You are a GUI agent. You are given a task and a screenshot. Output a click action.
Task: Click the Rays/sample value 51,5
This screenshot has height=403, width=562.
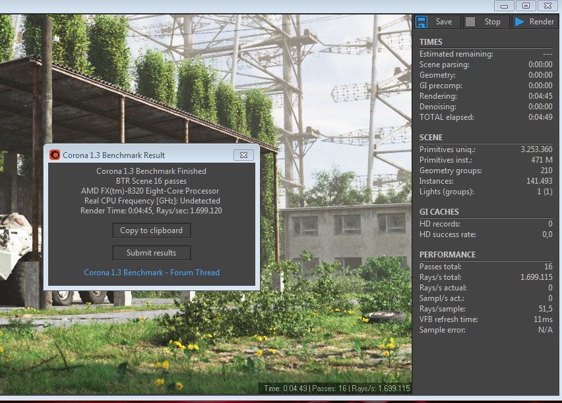tap(545, 309)
